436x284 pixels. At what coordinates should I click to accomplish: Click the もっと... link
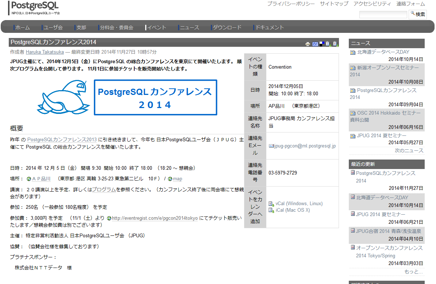(414, 272)
